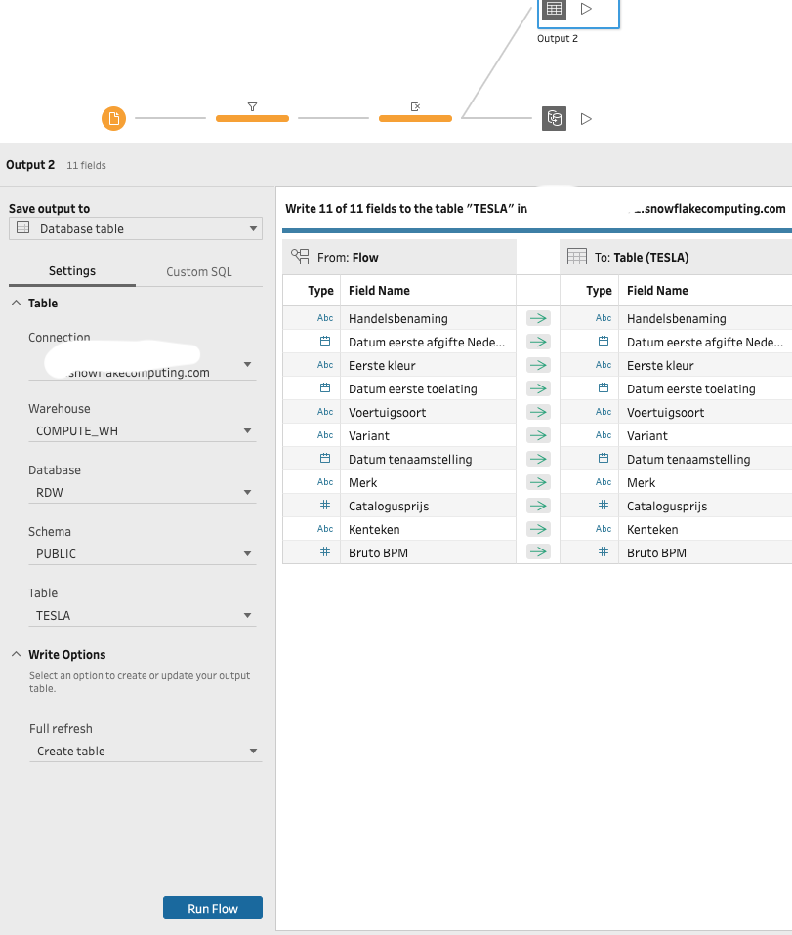Click the number type icon for Bruto BPM
The height and width of the screenshot is (935, 792).
tap(325, 552)
